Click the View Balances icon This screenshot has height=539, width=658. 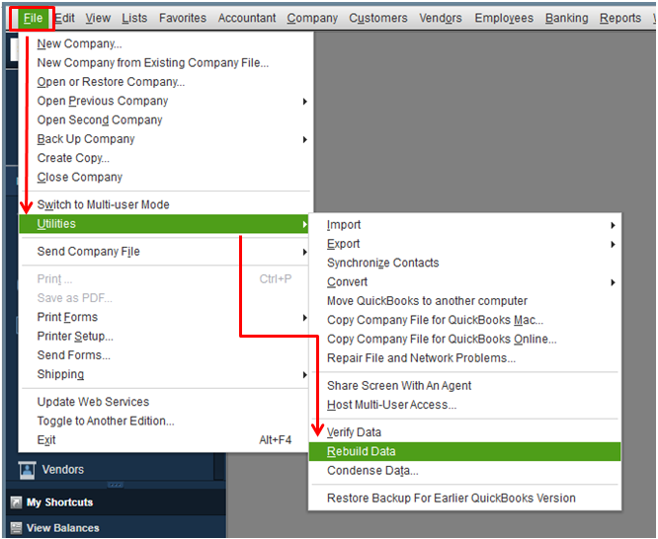coord(16,528)
